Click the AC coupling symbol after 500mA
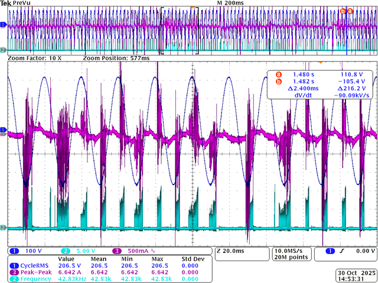 tap(153, 251)
